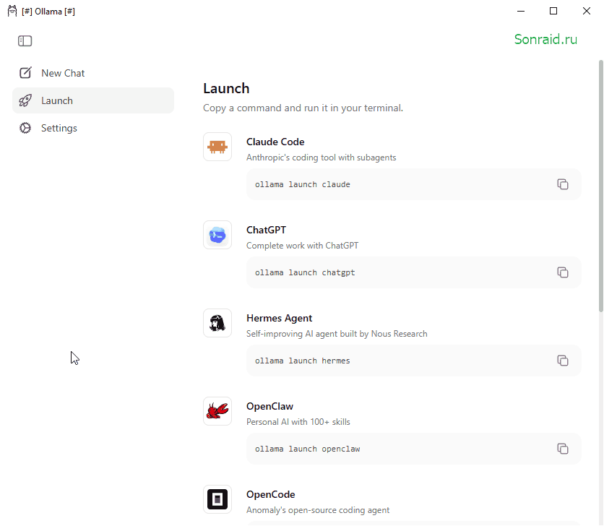Copy the ollama launch hermes command
The width and height of the screenshot is (604, 526).
[x=563, y=361]
